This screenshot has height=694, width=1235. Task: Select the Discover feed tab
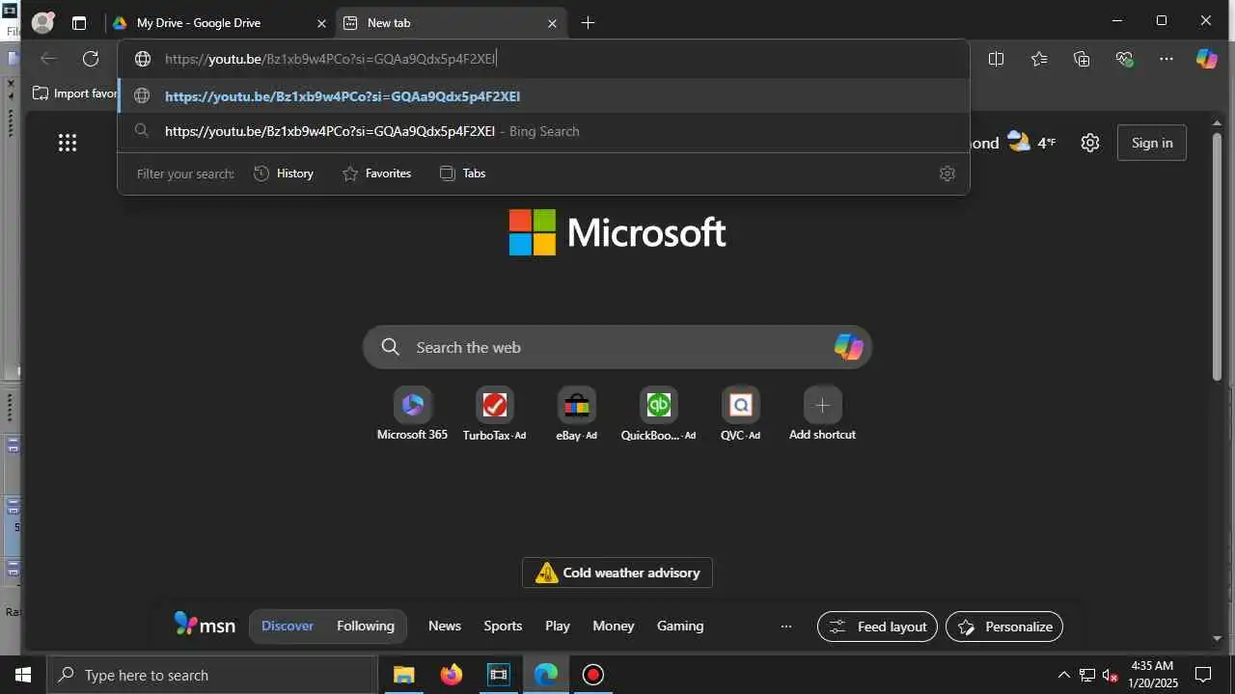[288, 626]
